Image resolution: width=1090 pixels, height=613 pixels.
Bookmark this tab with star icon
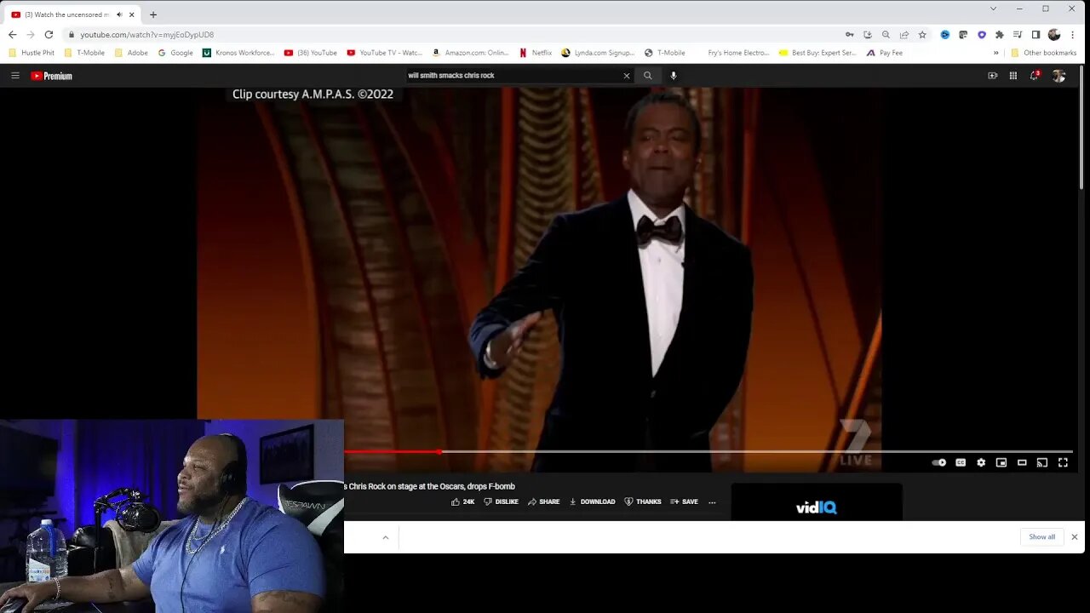coord(922,35)
